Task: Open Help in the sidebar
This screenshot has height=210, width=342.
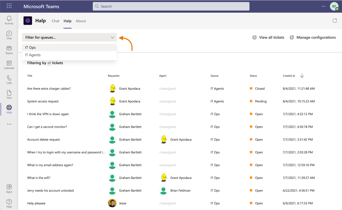Action: click(x=9, y=203)
